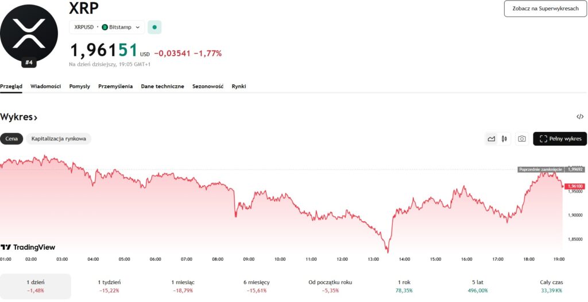Take a chart snapshot with camera icon

pos(521,139)
